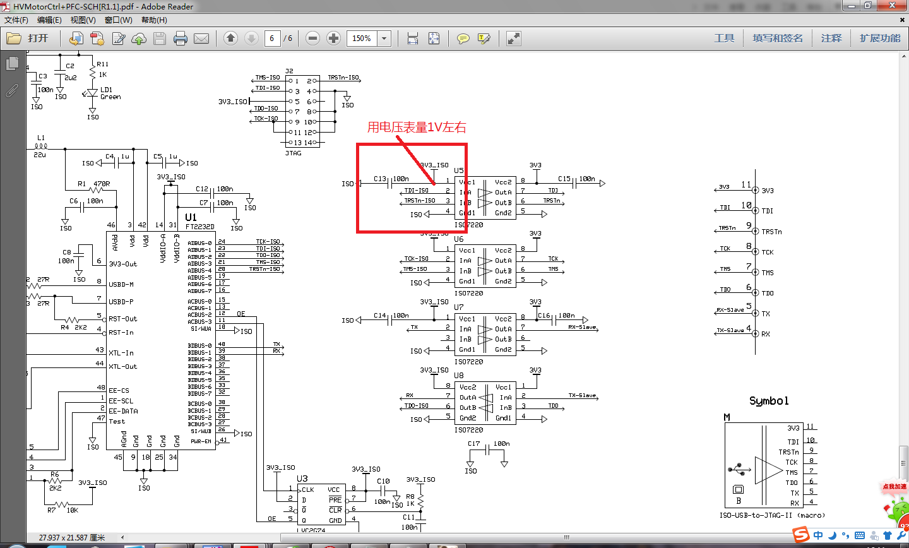
Task: Click the horizontal scrollbar left arrow
Action: click(122, 537)
